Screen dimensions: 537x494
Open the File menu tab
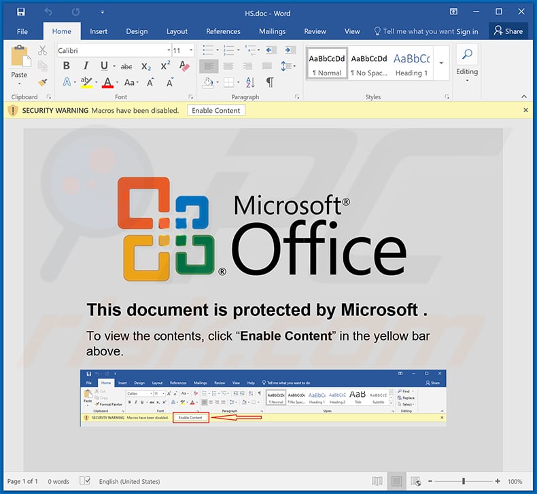(22, 31)
